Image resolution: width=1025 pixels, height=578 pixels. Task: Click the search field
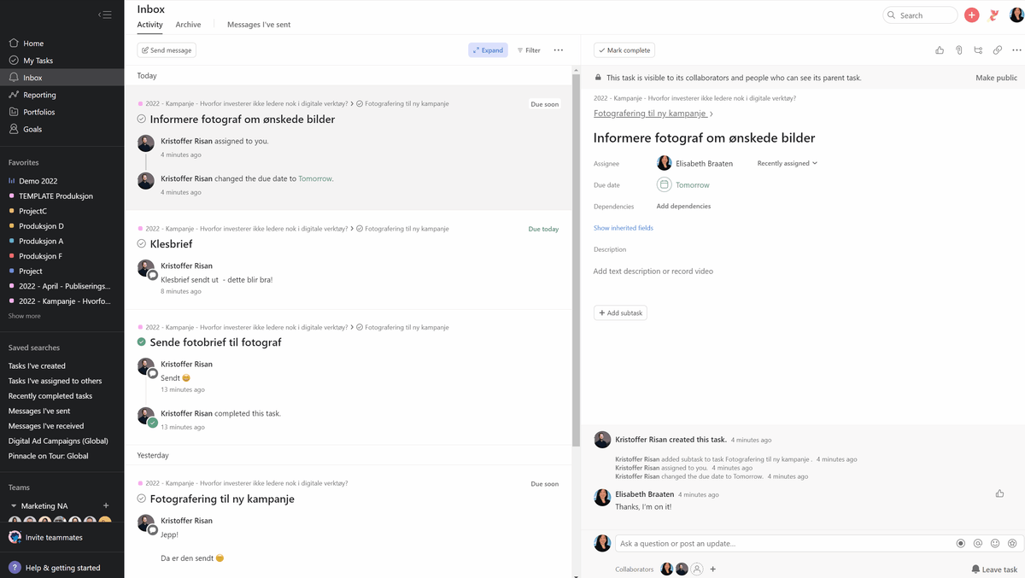click(x=920, y=15)
